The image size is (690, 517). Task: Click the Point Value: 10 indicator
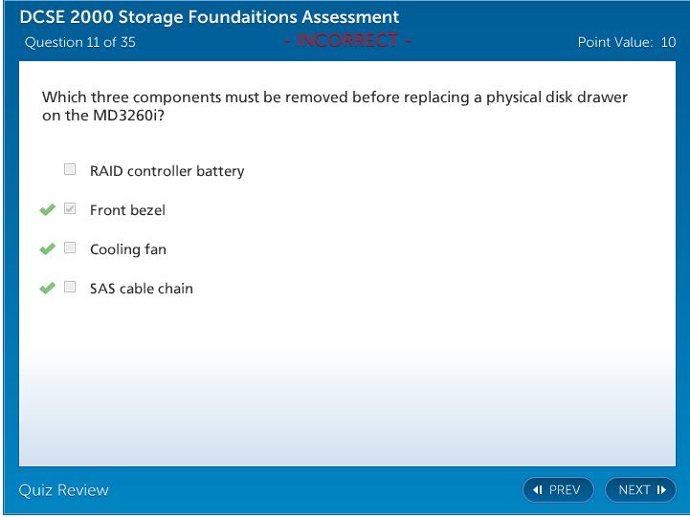(x=627, y=42)
